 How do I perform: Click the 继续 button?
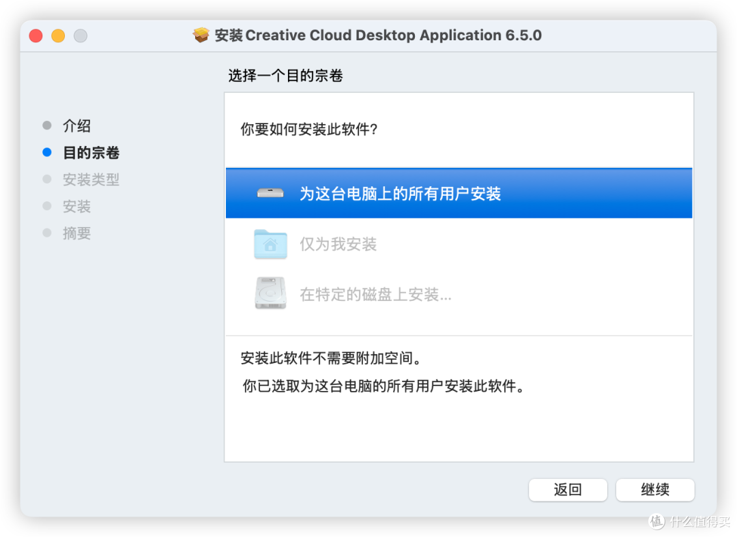click(655, 489)
